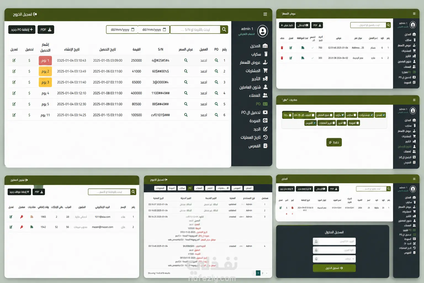Open سكراب in the main sidebar

[x=259, y=54]
